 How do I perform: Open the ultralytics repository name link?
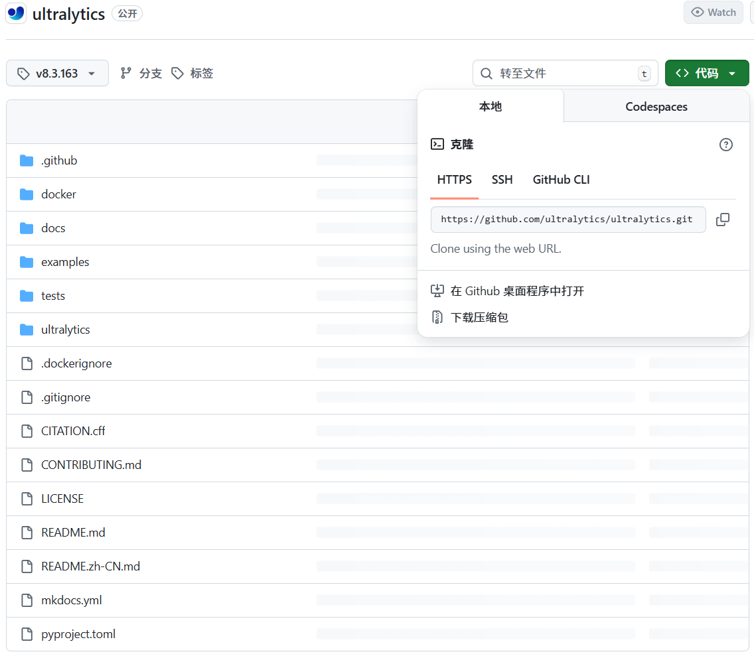68,14
